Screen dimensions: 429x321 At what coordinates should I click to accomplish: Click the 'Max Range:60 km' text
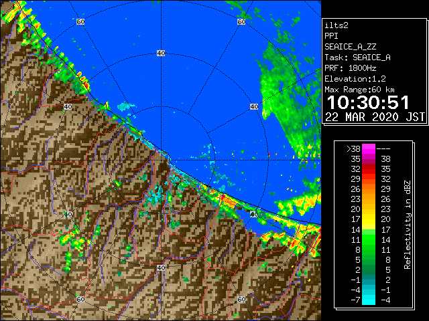pyautogui.click(x=360, y=90)
